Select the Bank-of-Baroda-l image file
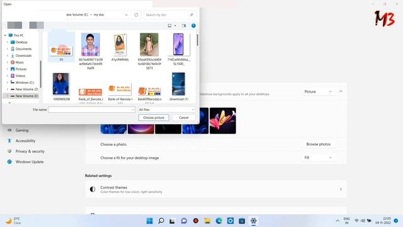The height and width of the screenshot is (227, 403). point(120,92)
